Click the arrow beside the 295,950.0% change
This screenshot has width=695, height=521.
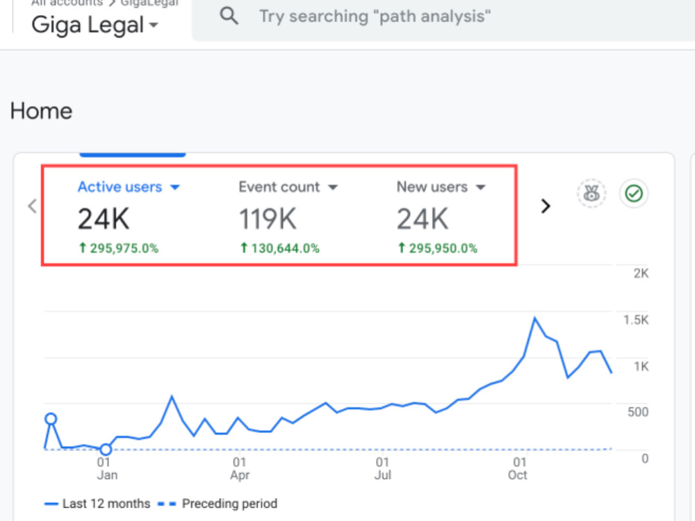pos(402,248)
